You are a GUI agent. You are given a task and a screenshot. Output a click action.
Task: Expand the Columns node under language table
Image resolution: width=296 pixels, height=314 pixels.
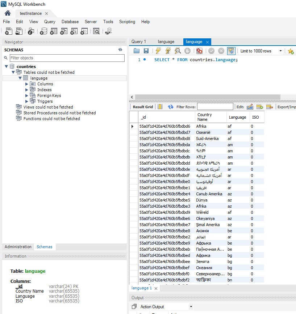pyautogui.click(x=26, y=84)
